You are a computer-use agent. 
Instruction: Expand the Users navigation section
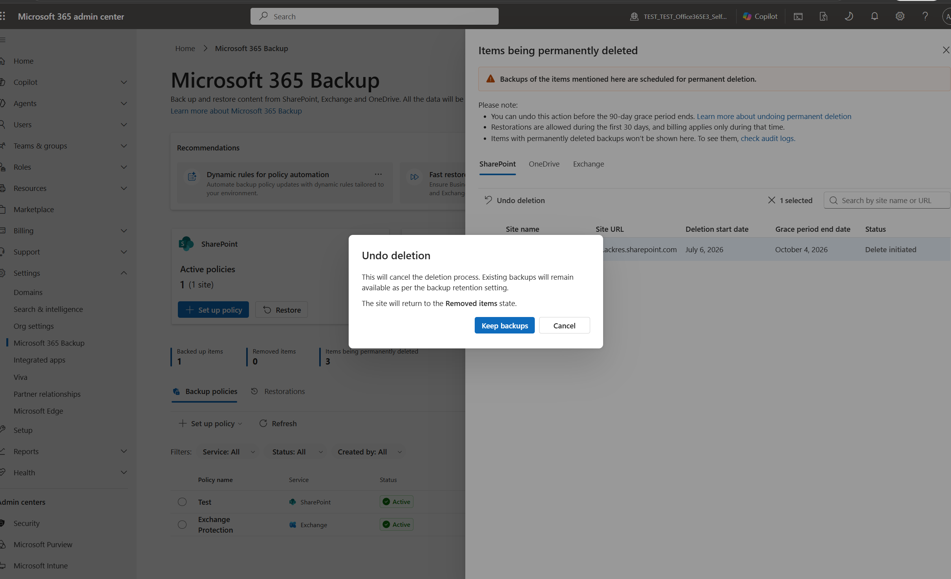(124, 125)
